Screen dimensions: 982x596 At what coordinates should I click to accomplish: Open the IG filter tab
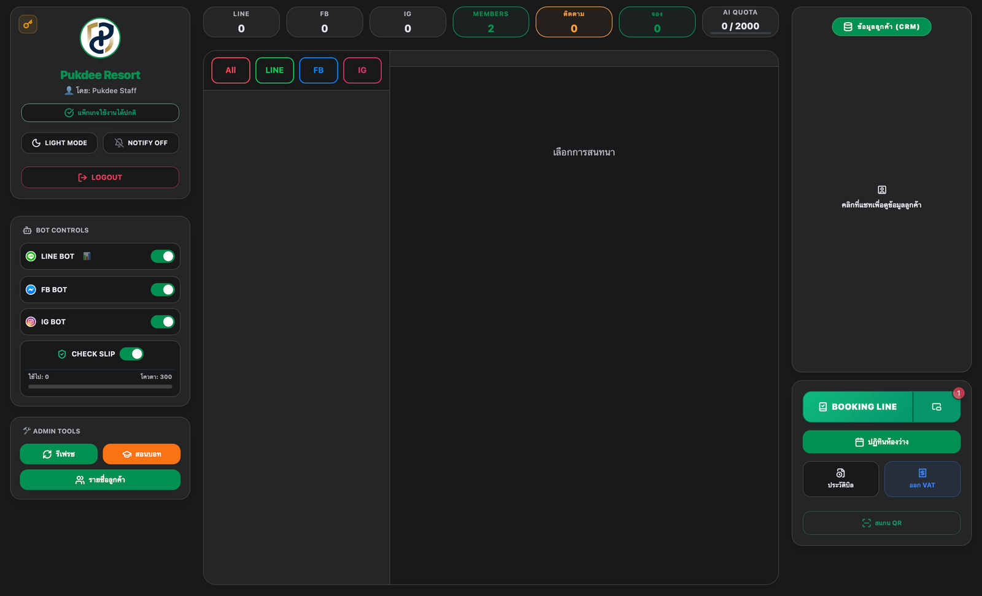pos(363,70)
